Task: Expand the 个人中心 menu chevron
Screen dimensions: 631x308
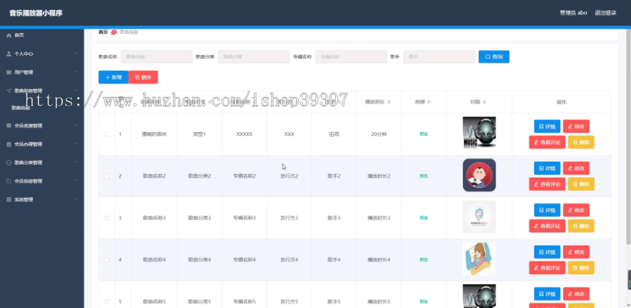Action: (x=75, y=53)
